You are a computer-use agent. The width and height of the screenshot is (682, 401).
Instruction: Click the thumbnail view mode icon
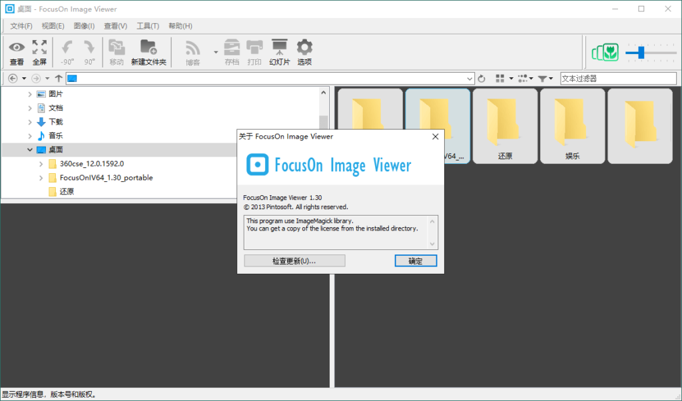click(500, 79)
